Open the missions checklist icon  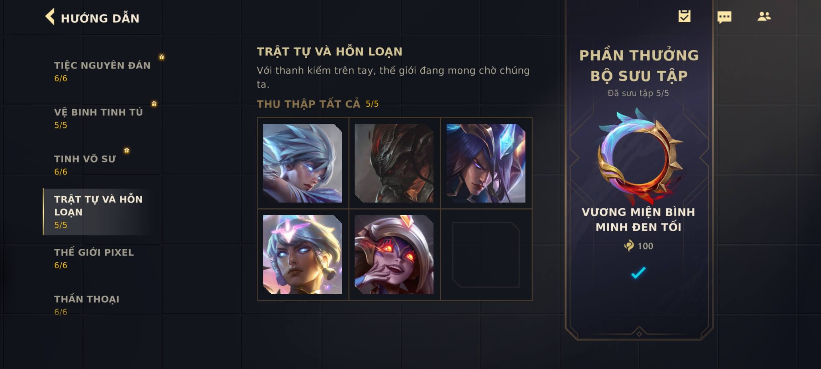click(685, 16)
